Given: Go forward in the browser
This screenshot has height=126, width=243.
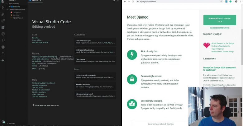Looking at the screenshot, I should coord(129,1).
